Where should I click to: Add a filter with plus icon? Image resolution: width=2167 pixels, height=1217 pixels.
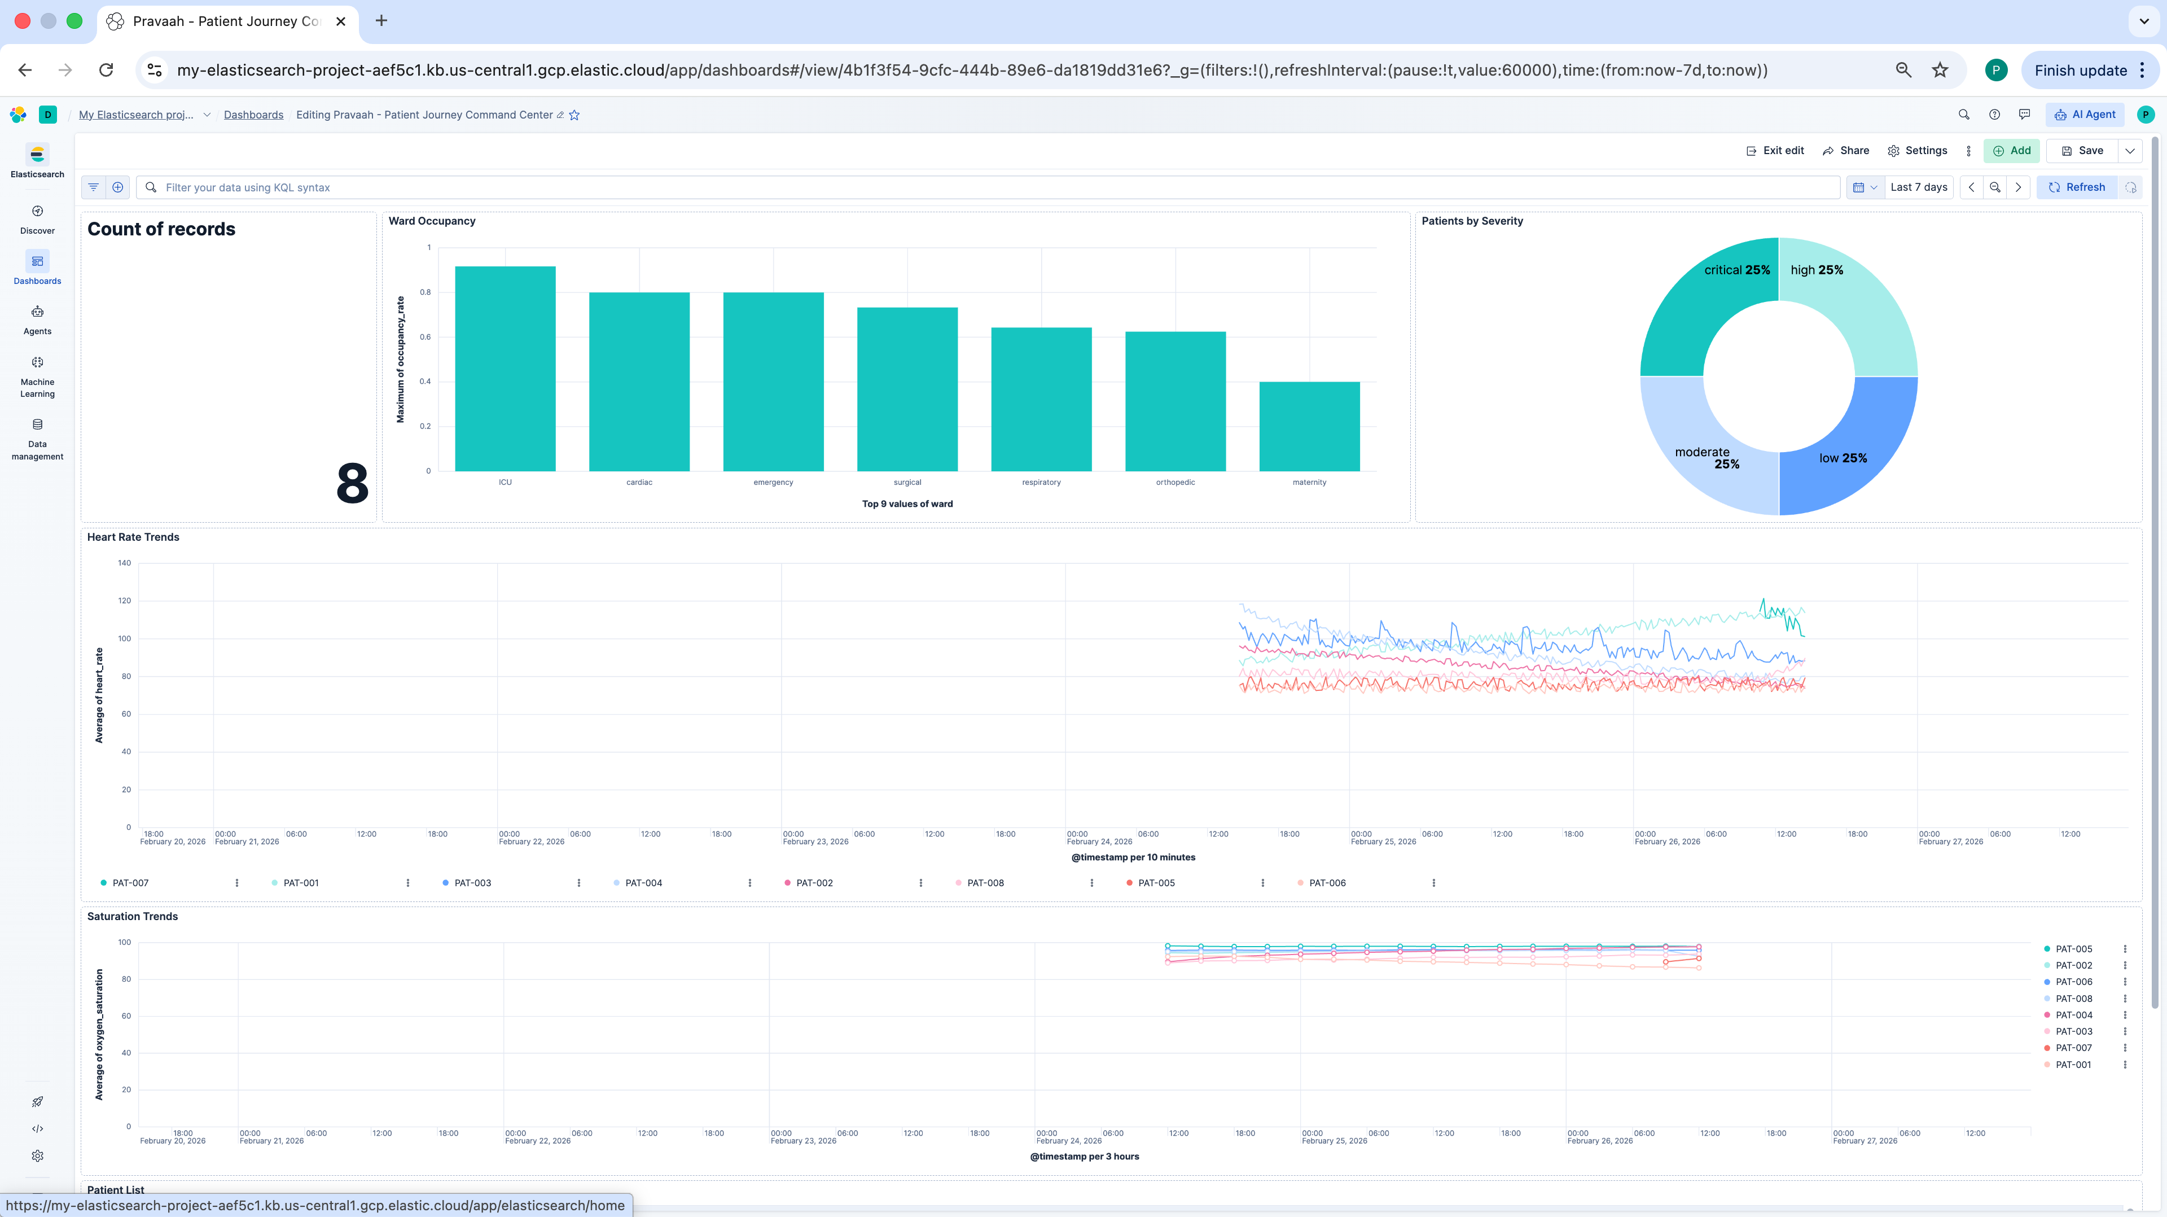118,187
